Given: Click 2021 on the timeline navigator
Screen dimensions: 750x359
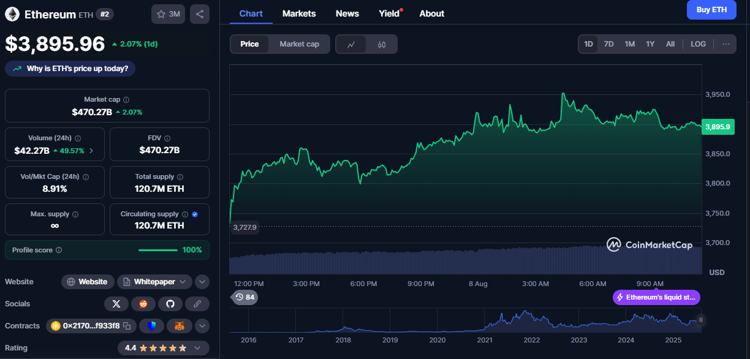Looking at the screenshot, I should point(485,340).
